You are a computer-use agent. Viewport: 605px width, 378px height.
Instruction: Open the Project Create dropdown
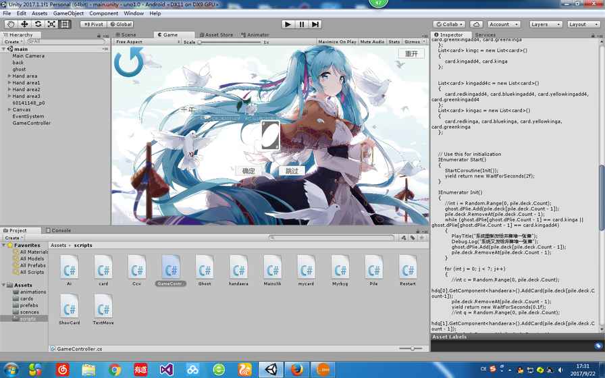point(13,238)
